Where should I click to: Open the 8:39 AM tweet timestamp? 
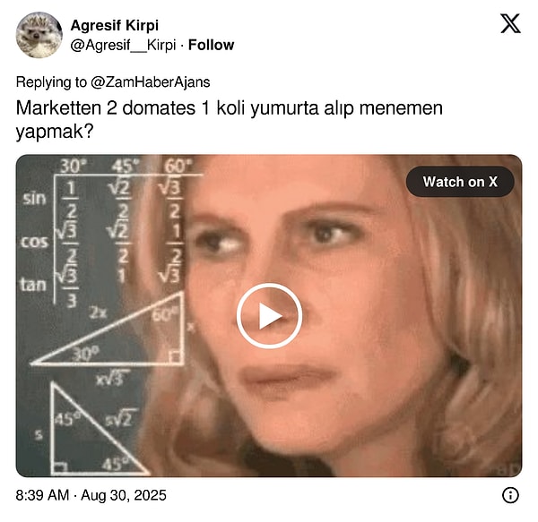(42, 495)
